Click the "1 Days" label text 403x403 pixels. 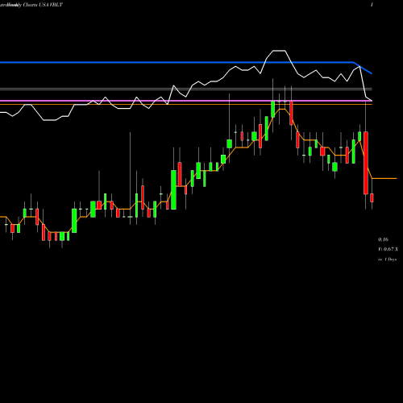390,260
